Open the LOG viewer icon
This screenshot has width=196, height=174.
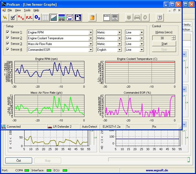click(114, 18)
